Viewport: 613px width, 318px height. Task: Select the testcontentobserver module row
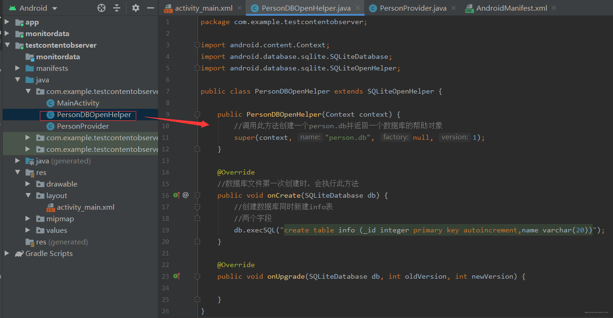(x=80, y=45)
